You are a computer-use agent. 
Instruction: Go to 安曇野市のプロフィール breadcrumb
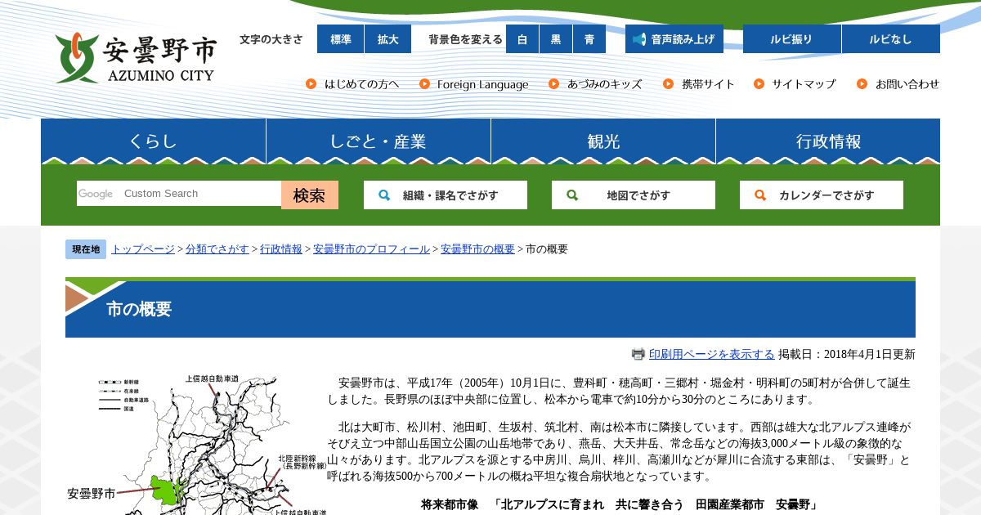(371, 249)
